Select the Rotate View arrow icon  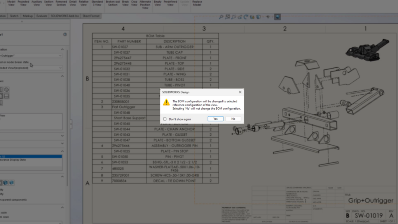246,17
